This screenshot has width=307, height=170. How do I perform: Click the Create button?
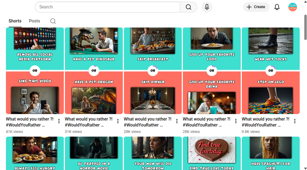pos(256,7)
